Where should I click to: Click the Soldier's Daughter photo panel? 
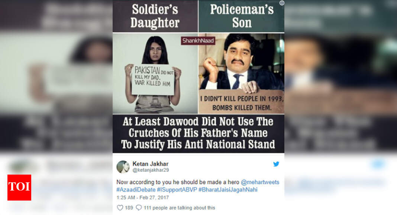tap(155, 73)
